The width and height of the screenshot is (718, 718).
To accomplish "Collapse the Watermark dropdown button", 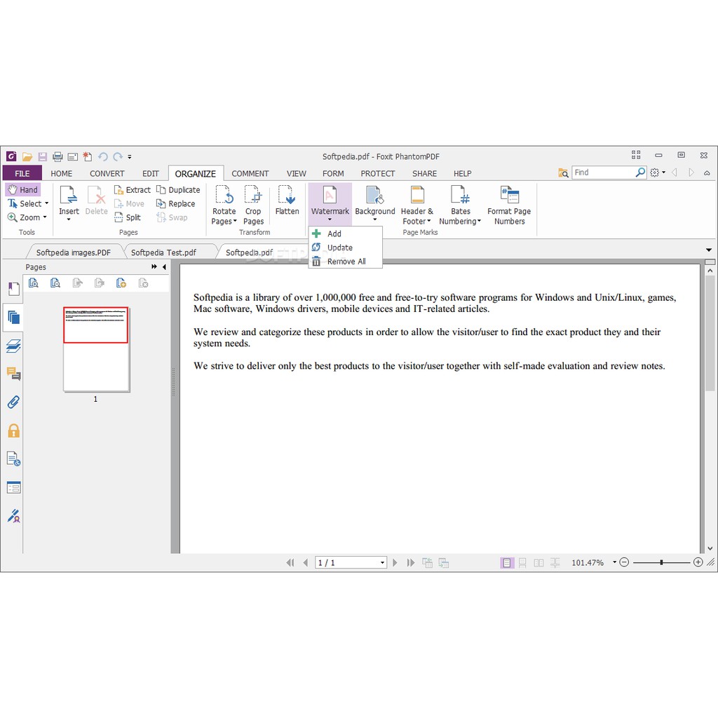I will point(330,204).
